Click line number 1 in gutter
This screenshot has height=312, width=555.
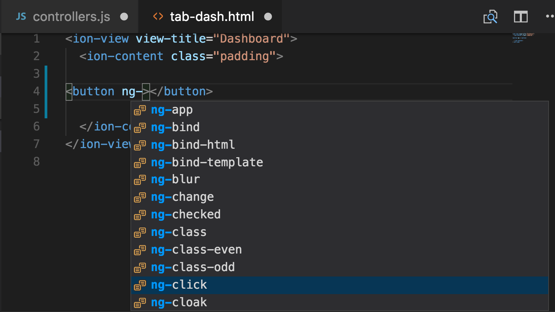tap(37, 39)
